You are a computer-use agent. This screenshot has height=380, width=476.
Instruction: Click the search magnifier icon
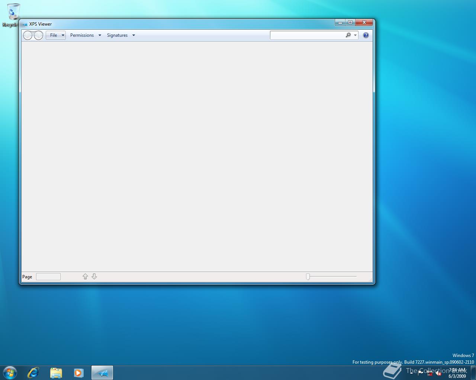348,35
